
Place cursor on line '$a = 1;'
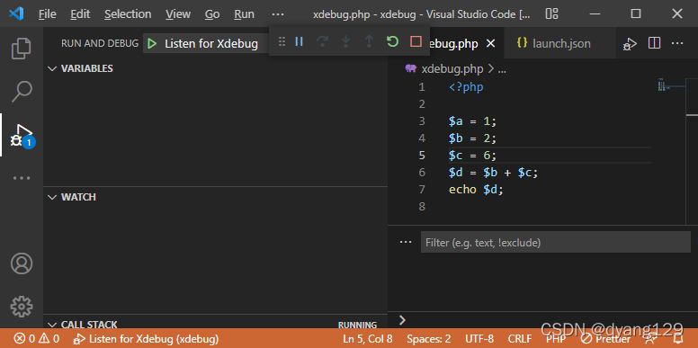tap(473, 121)
